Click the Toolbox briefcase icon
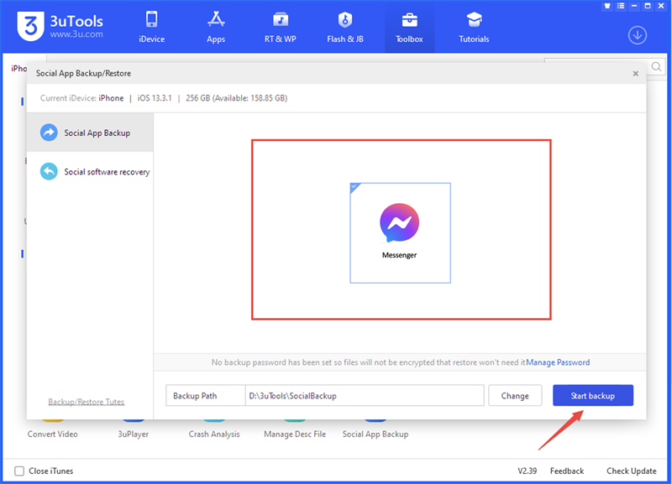 409,19
